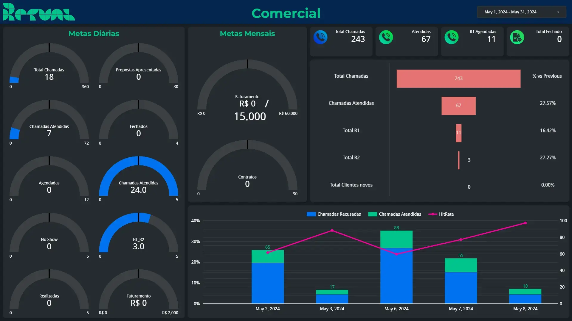The width and height of the screenshot is (572, 321).
Task: Select the Metas Mensais section heading
Action: click(247, 34)
